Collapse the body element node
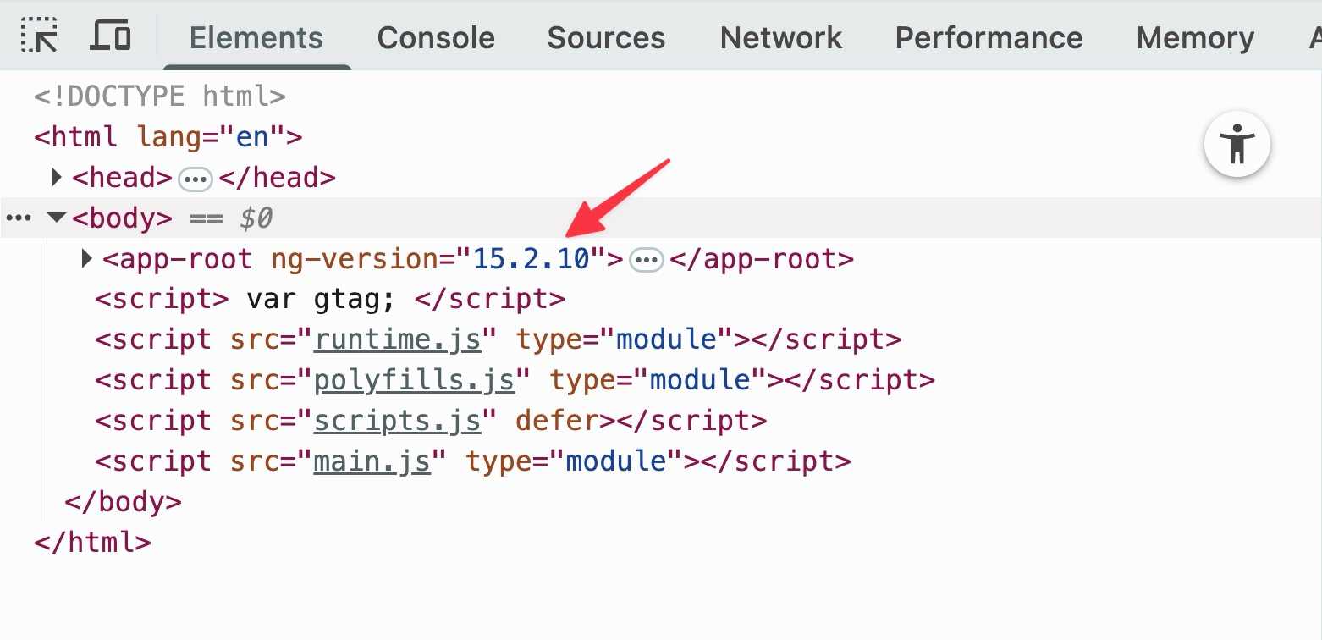Screen dimensions: 1322x640 [57, 218]
